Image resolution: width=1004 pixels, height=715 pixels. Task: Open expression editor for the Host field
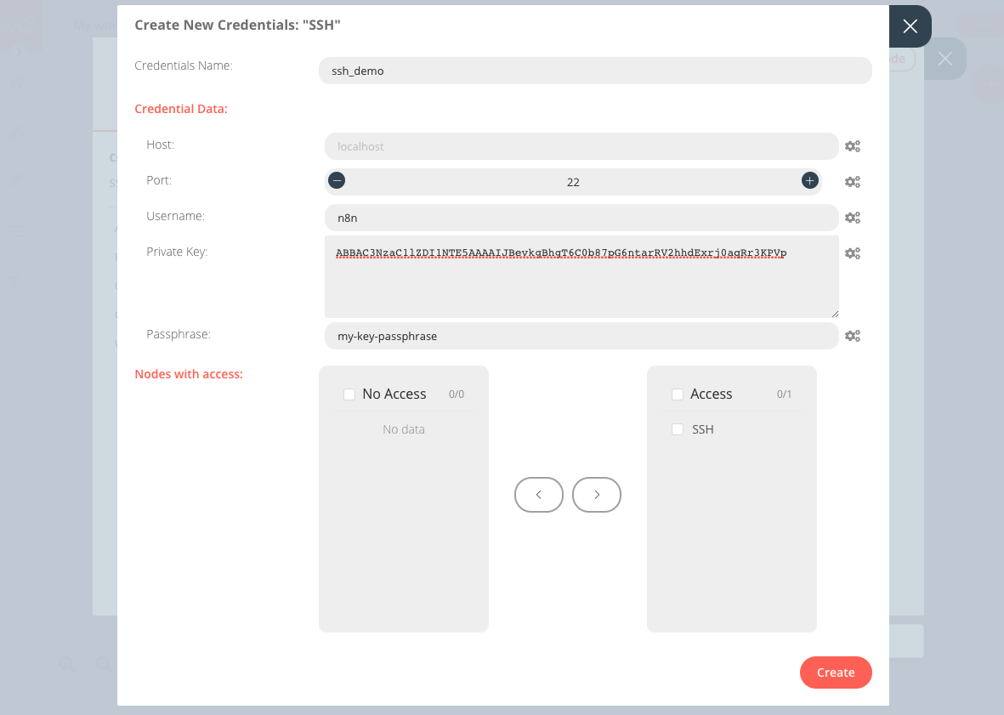(x=853, y=146)
